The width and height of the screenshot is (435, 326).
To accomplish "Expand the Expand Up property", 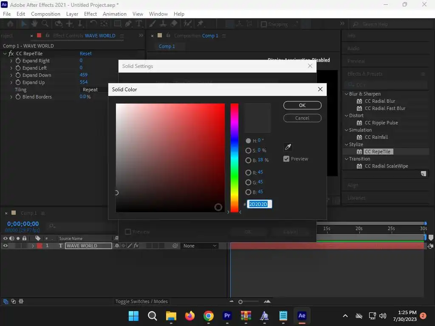I will tap(11, 82).
